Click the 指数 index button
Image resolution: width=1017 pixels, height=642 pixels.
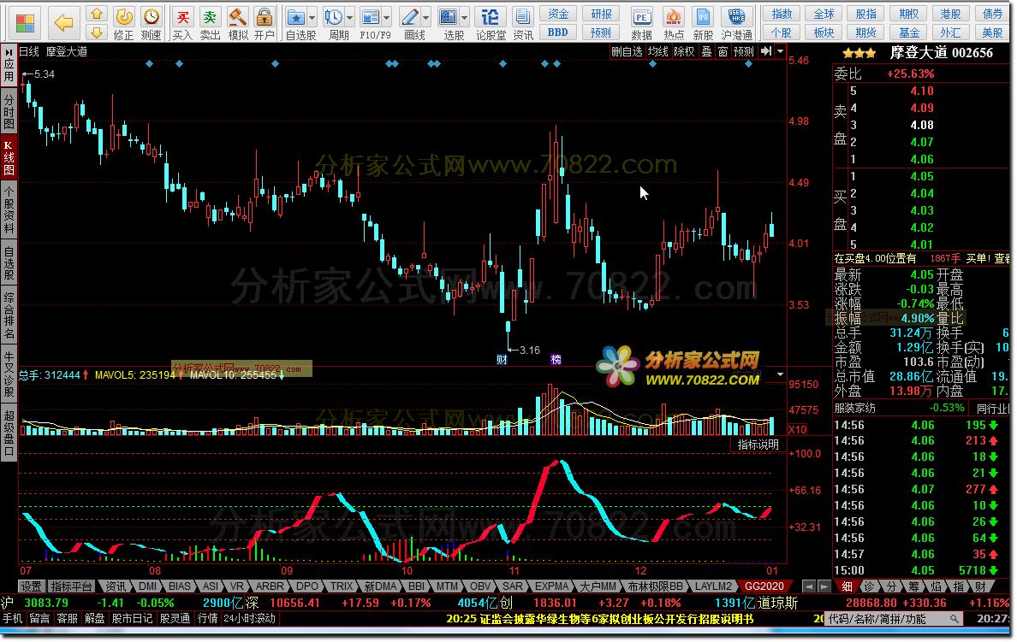782,15
